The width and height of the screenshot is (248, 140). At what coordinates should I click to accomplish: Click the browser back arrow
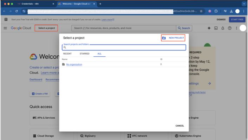[x=4, y=11]
